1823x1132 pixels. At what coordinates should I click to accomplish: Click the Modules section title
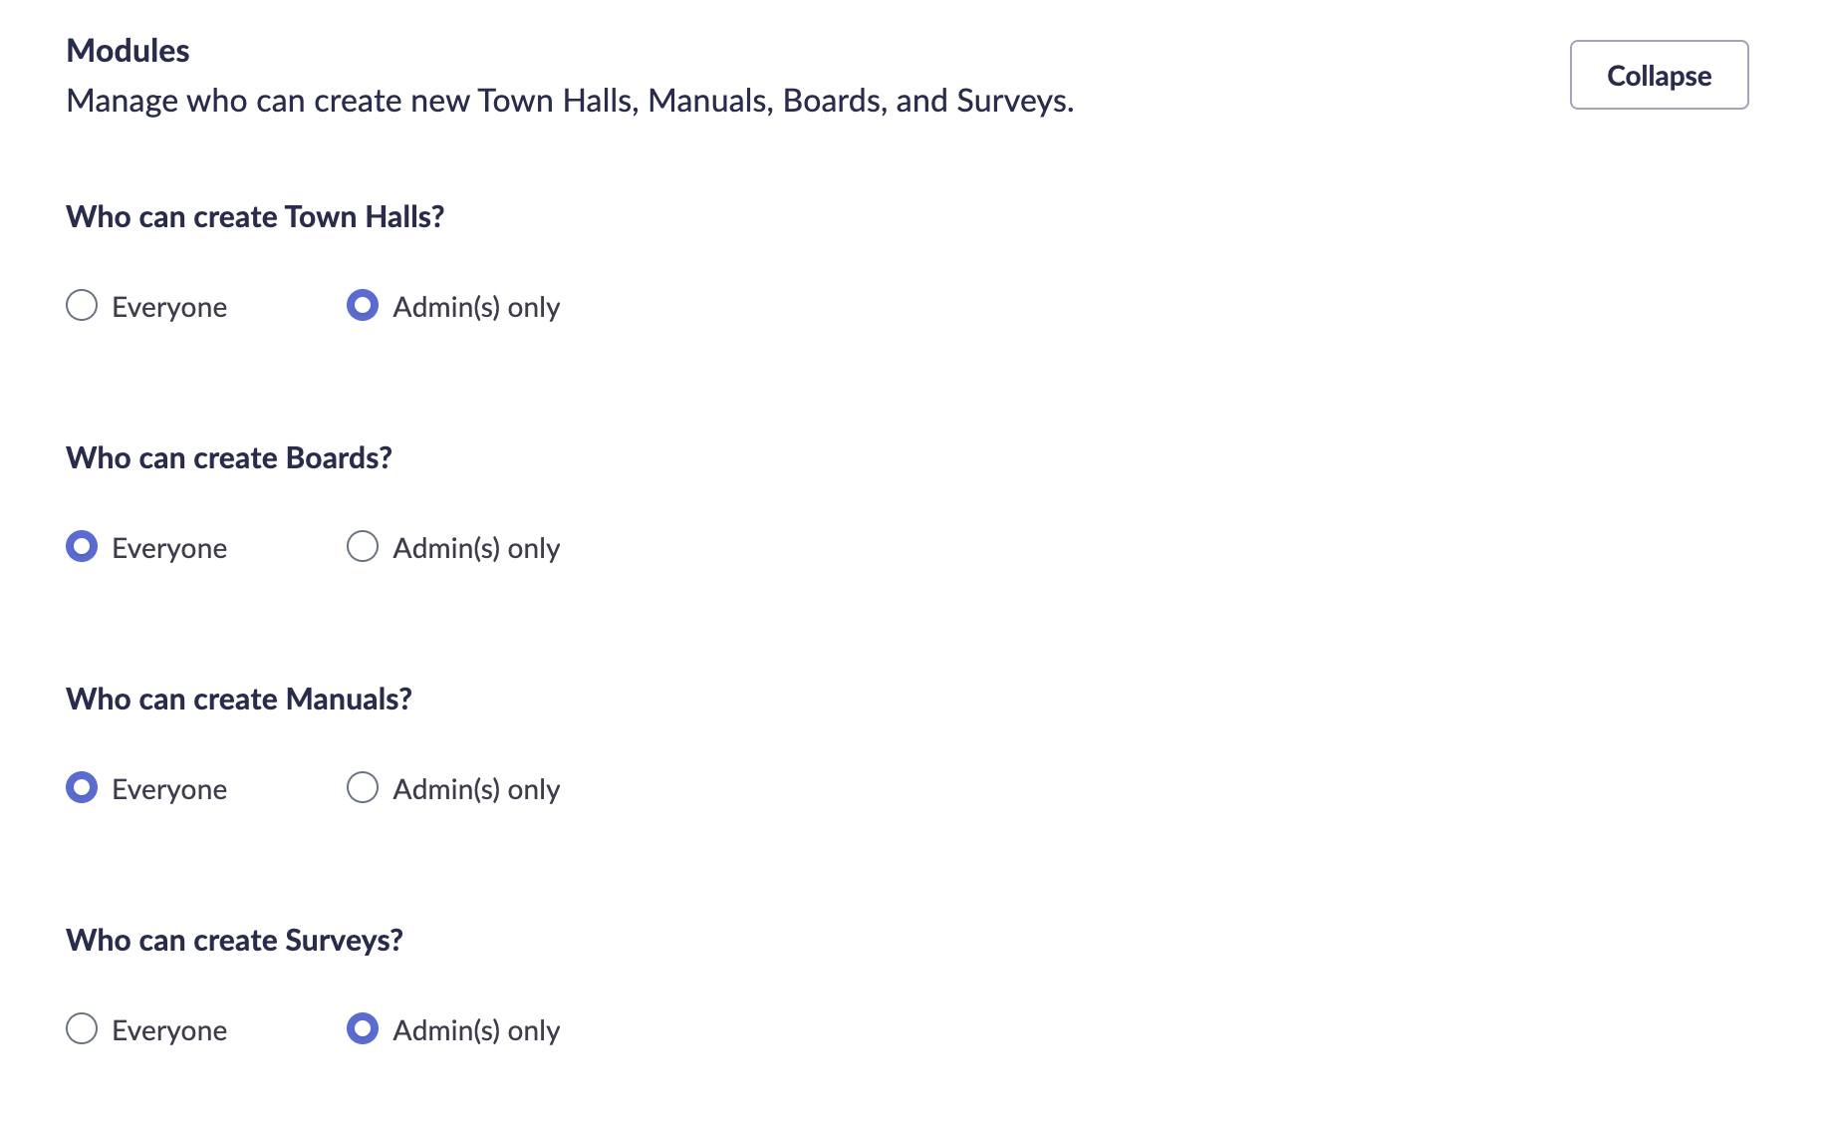128,51
